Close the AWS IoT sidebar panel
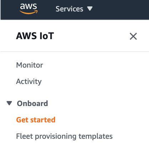Viewport: 149px width, 148px height. pos(133,36)
